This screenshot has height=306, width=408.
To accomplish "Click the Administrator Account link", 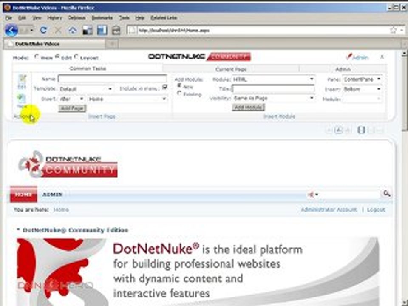I will click(x=329, y=210).
